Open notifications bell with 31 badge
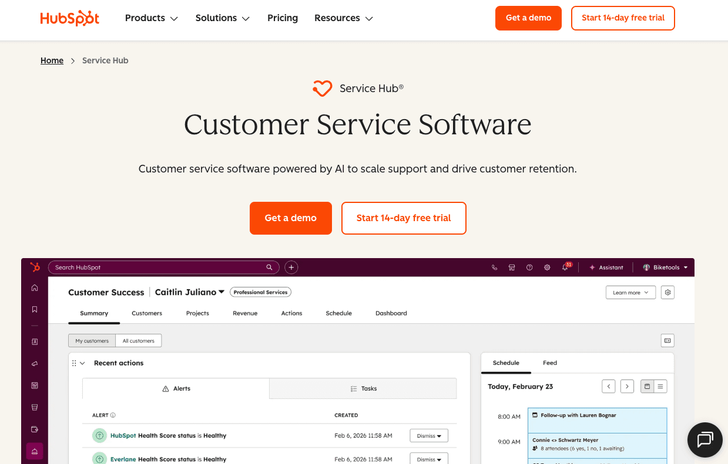 tap(566, 267)
